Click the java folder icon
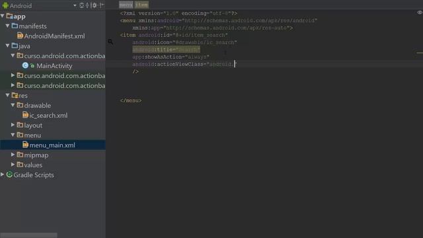 point(15,46)
